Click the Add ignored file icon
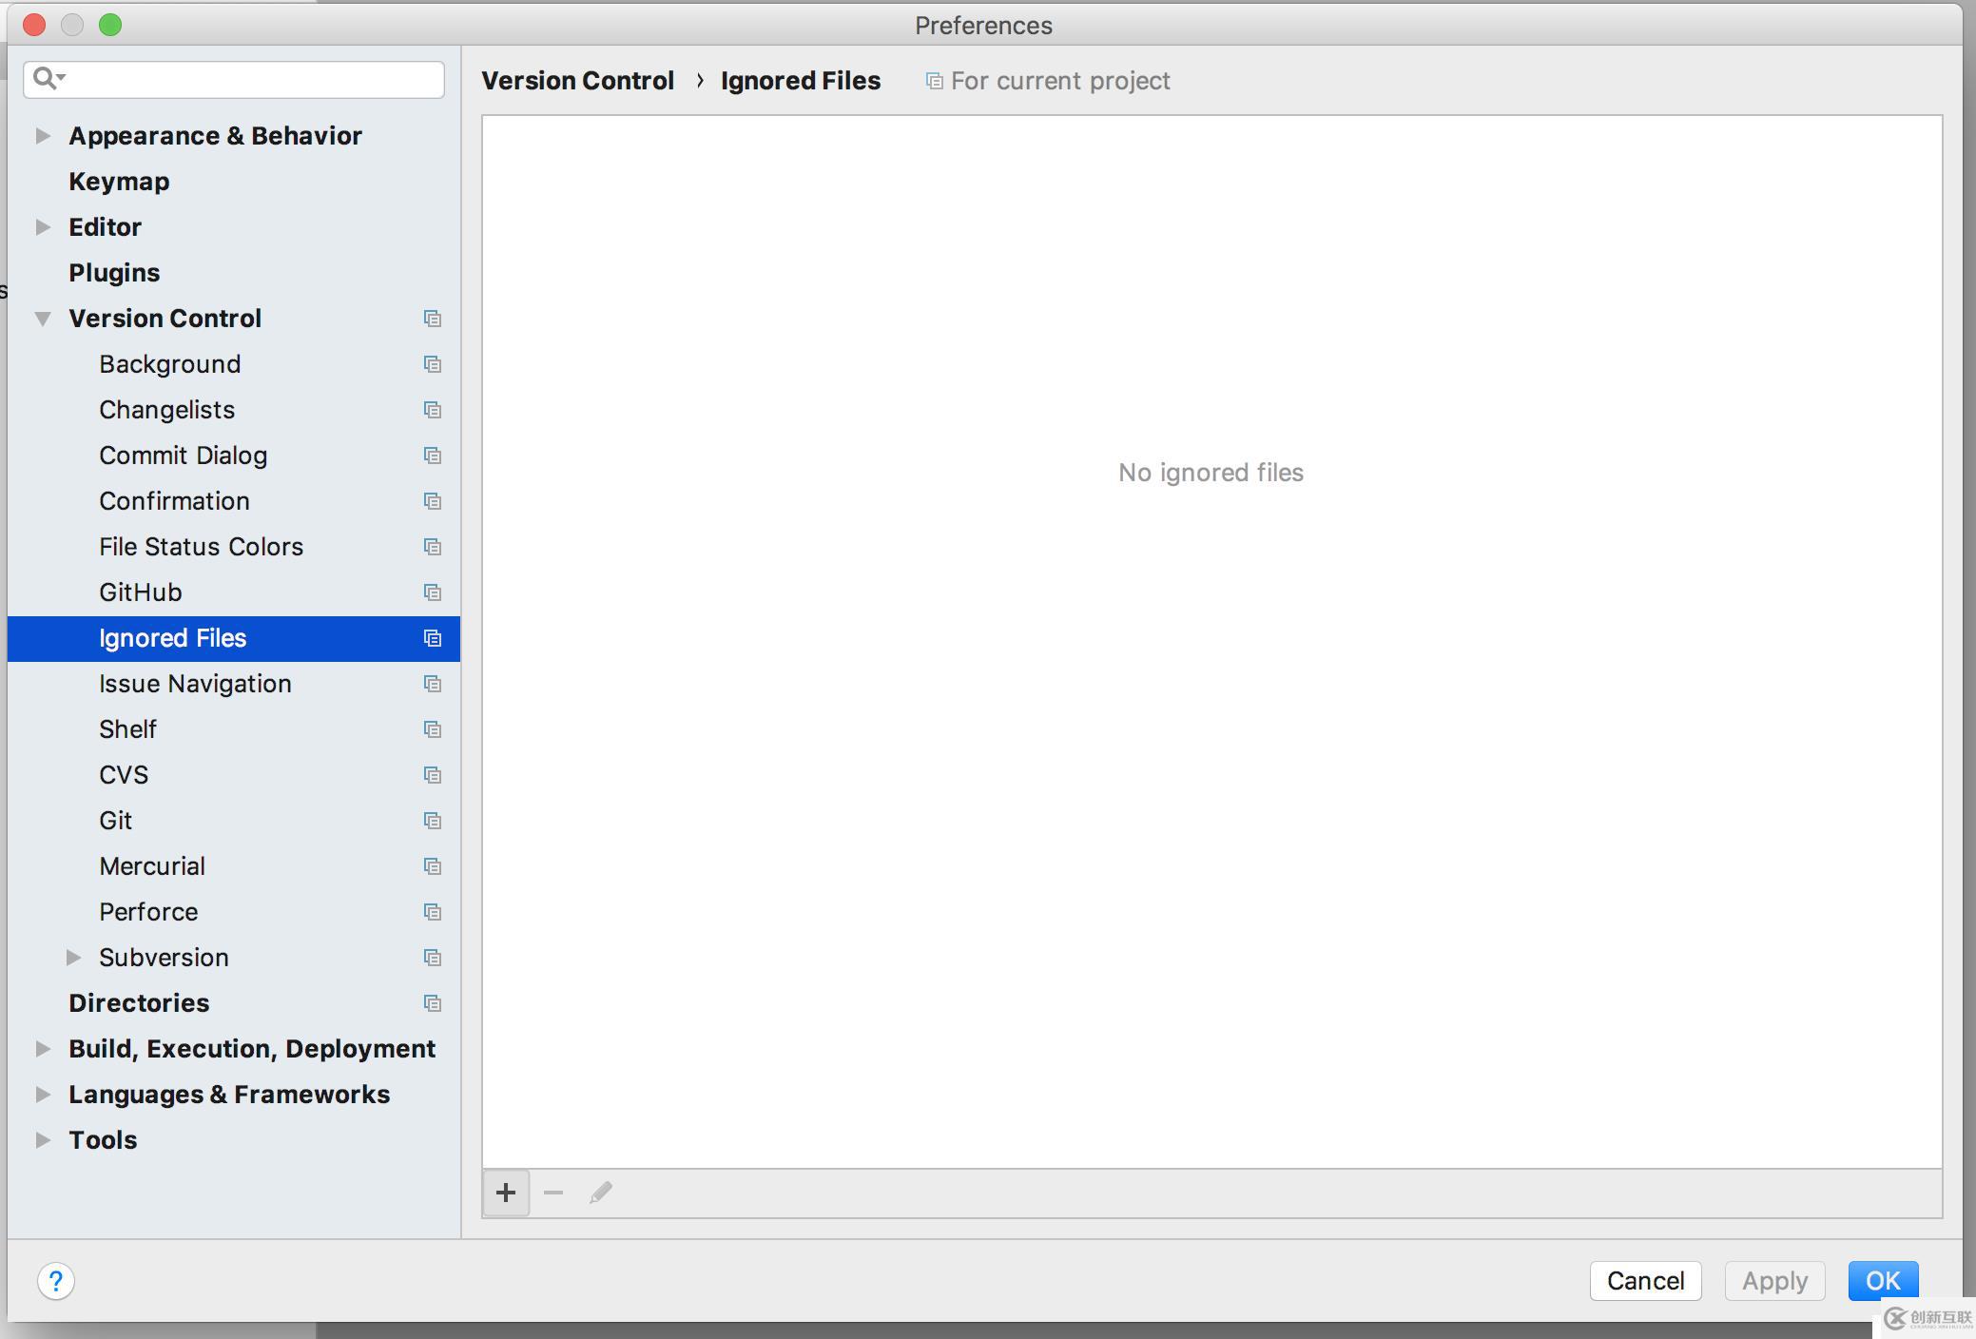This screenshot has height=1339, width=1976. point(506,1191)
